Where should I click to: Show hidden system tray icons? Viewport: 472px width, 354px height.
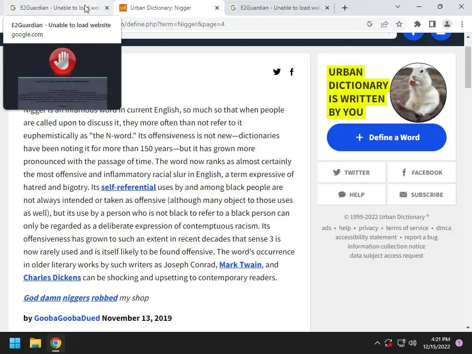point(377,343)
